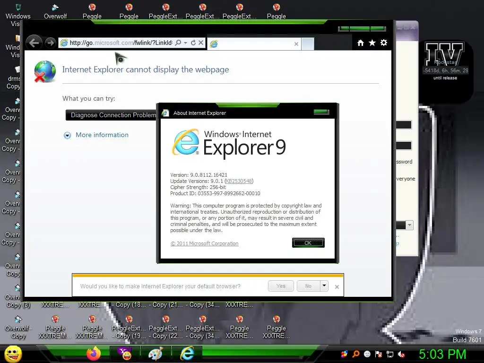
Task: Click Yes to make IE default browser
Action: click(x=281, y=286)
